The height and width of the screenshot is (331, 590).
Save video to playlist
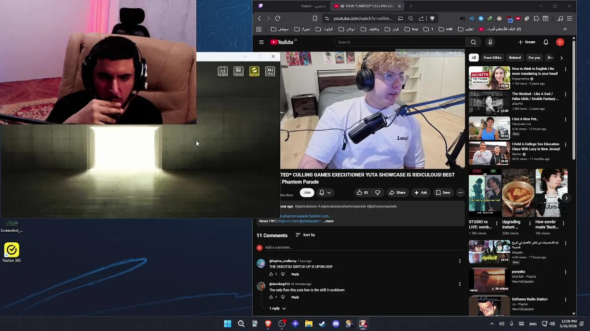[443, 193]
